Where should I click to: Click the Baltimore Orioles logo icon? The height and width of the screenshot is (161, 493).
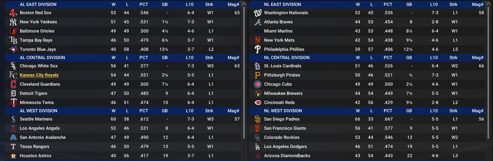click(13, 31)
